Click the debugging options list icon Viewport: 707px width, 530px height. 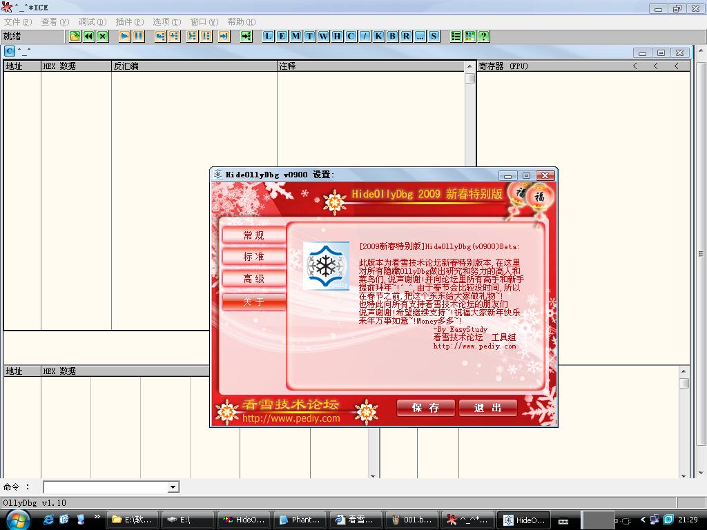(x=456, y=37)
